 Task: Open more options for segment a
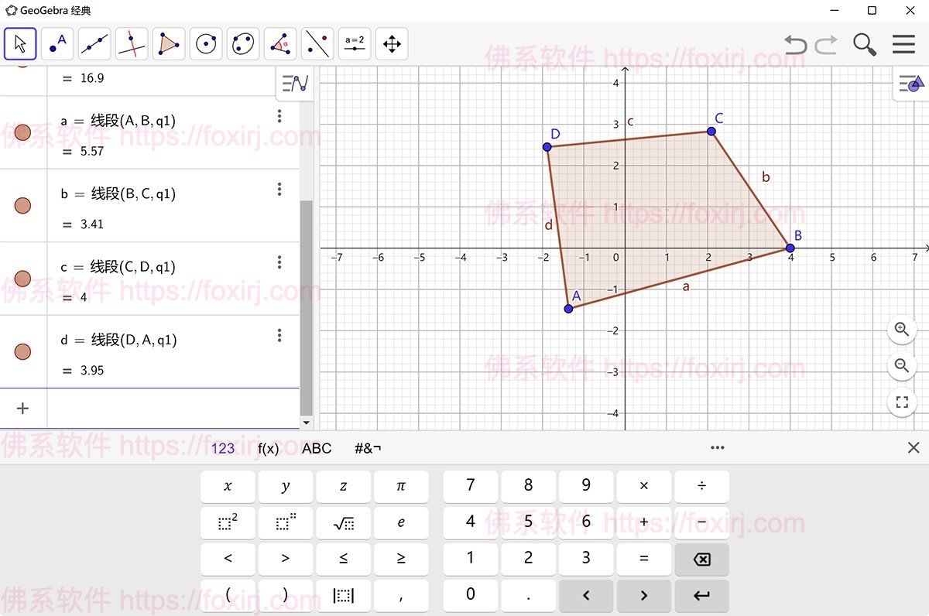click(x=279, y=116)
